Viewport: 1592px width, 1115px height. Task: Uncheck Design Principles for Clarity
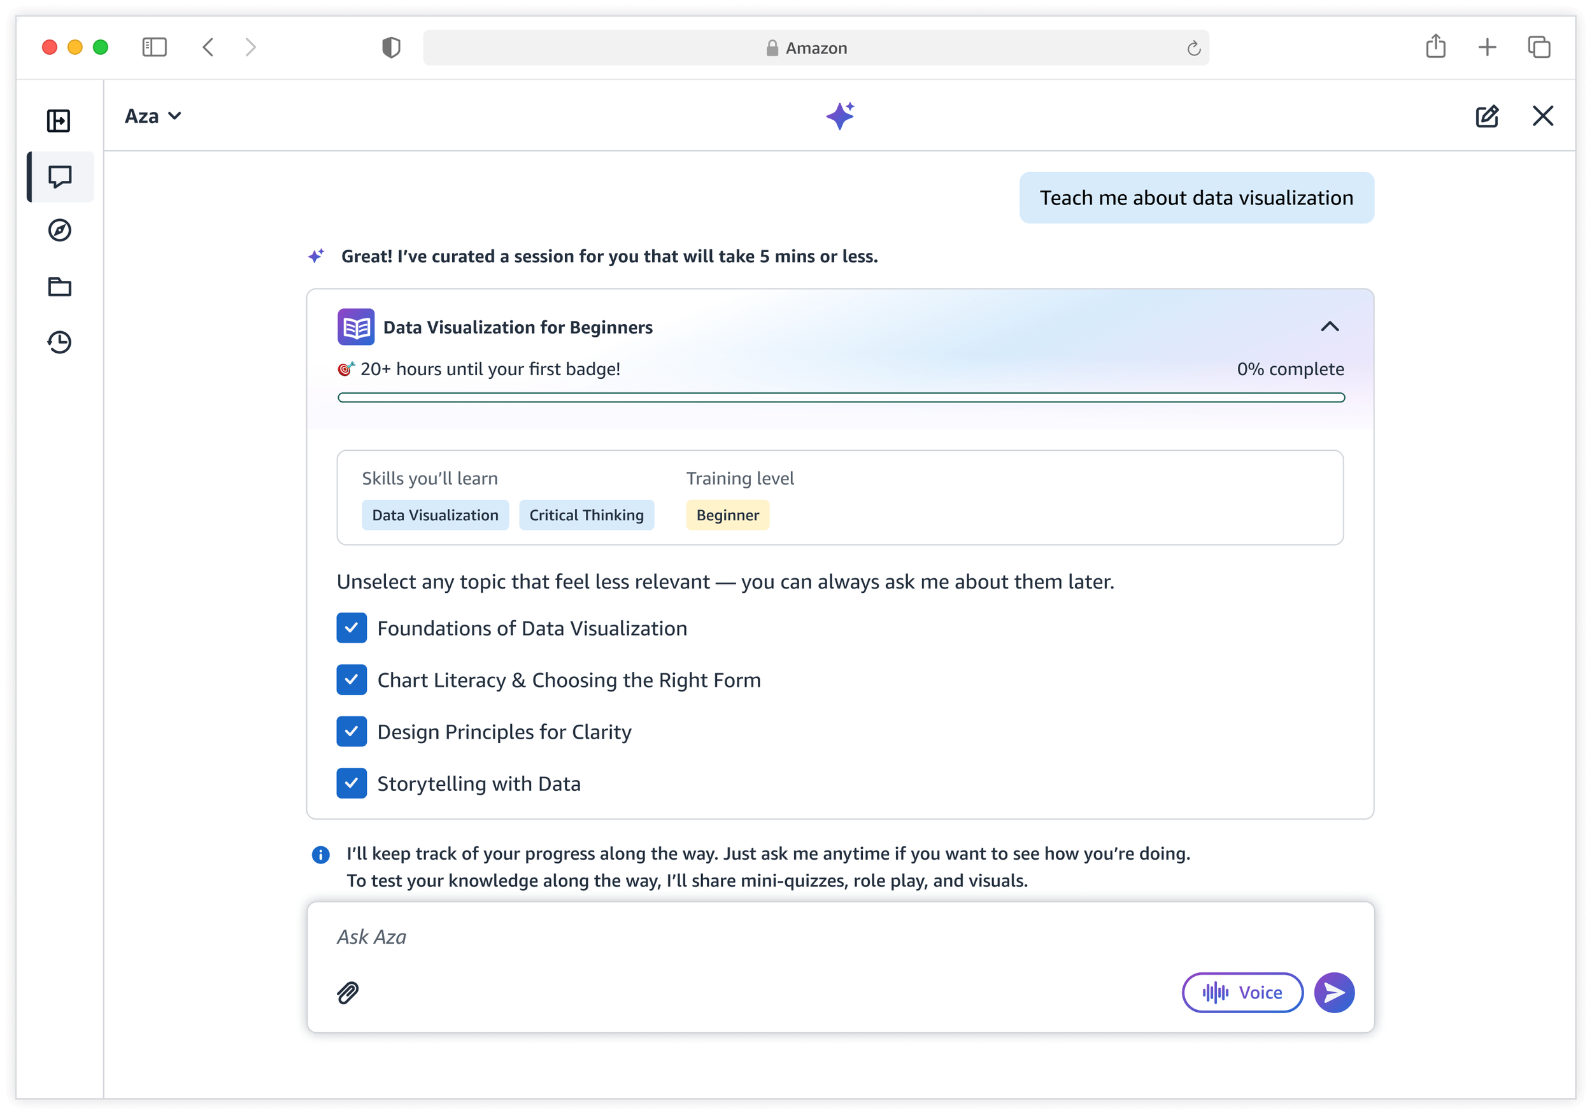tap(352, 732)
